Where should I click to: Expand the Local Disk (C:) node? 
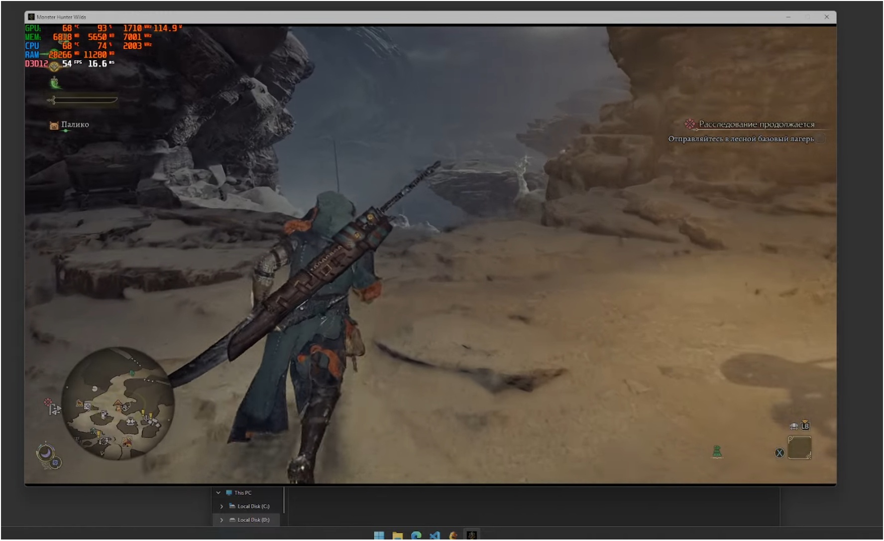point(221,506)
